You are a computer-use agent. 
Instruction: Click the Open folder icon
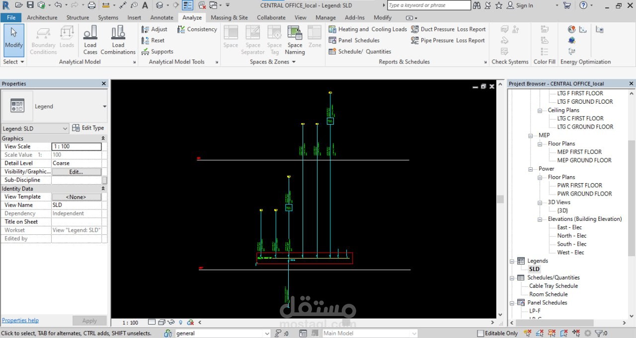(x=19, y=5)
